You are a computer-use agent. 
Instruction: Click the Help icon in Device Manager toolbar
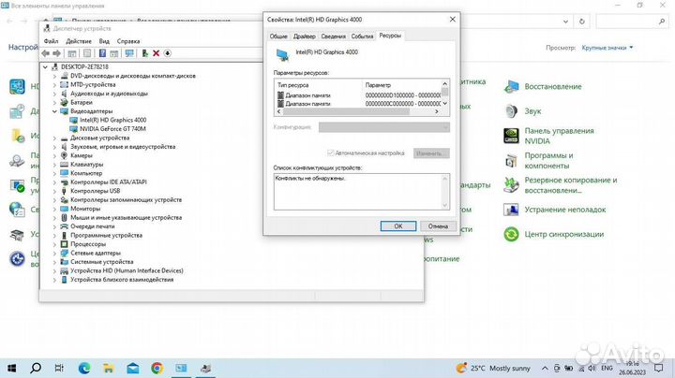102,53
